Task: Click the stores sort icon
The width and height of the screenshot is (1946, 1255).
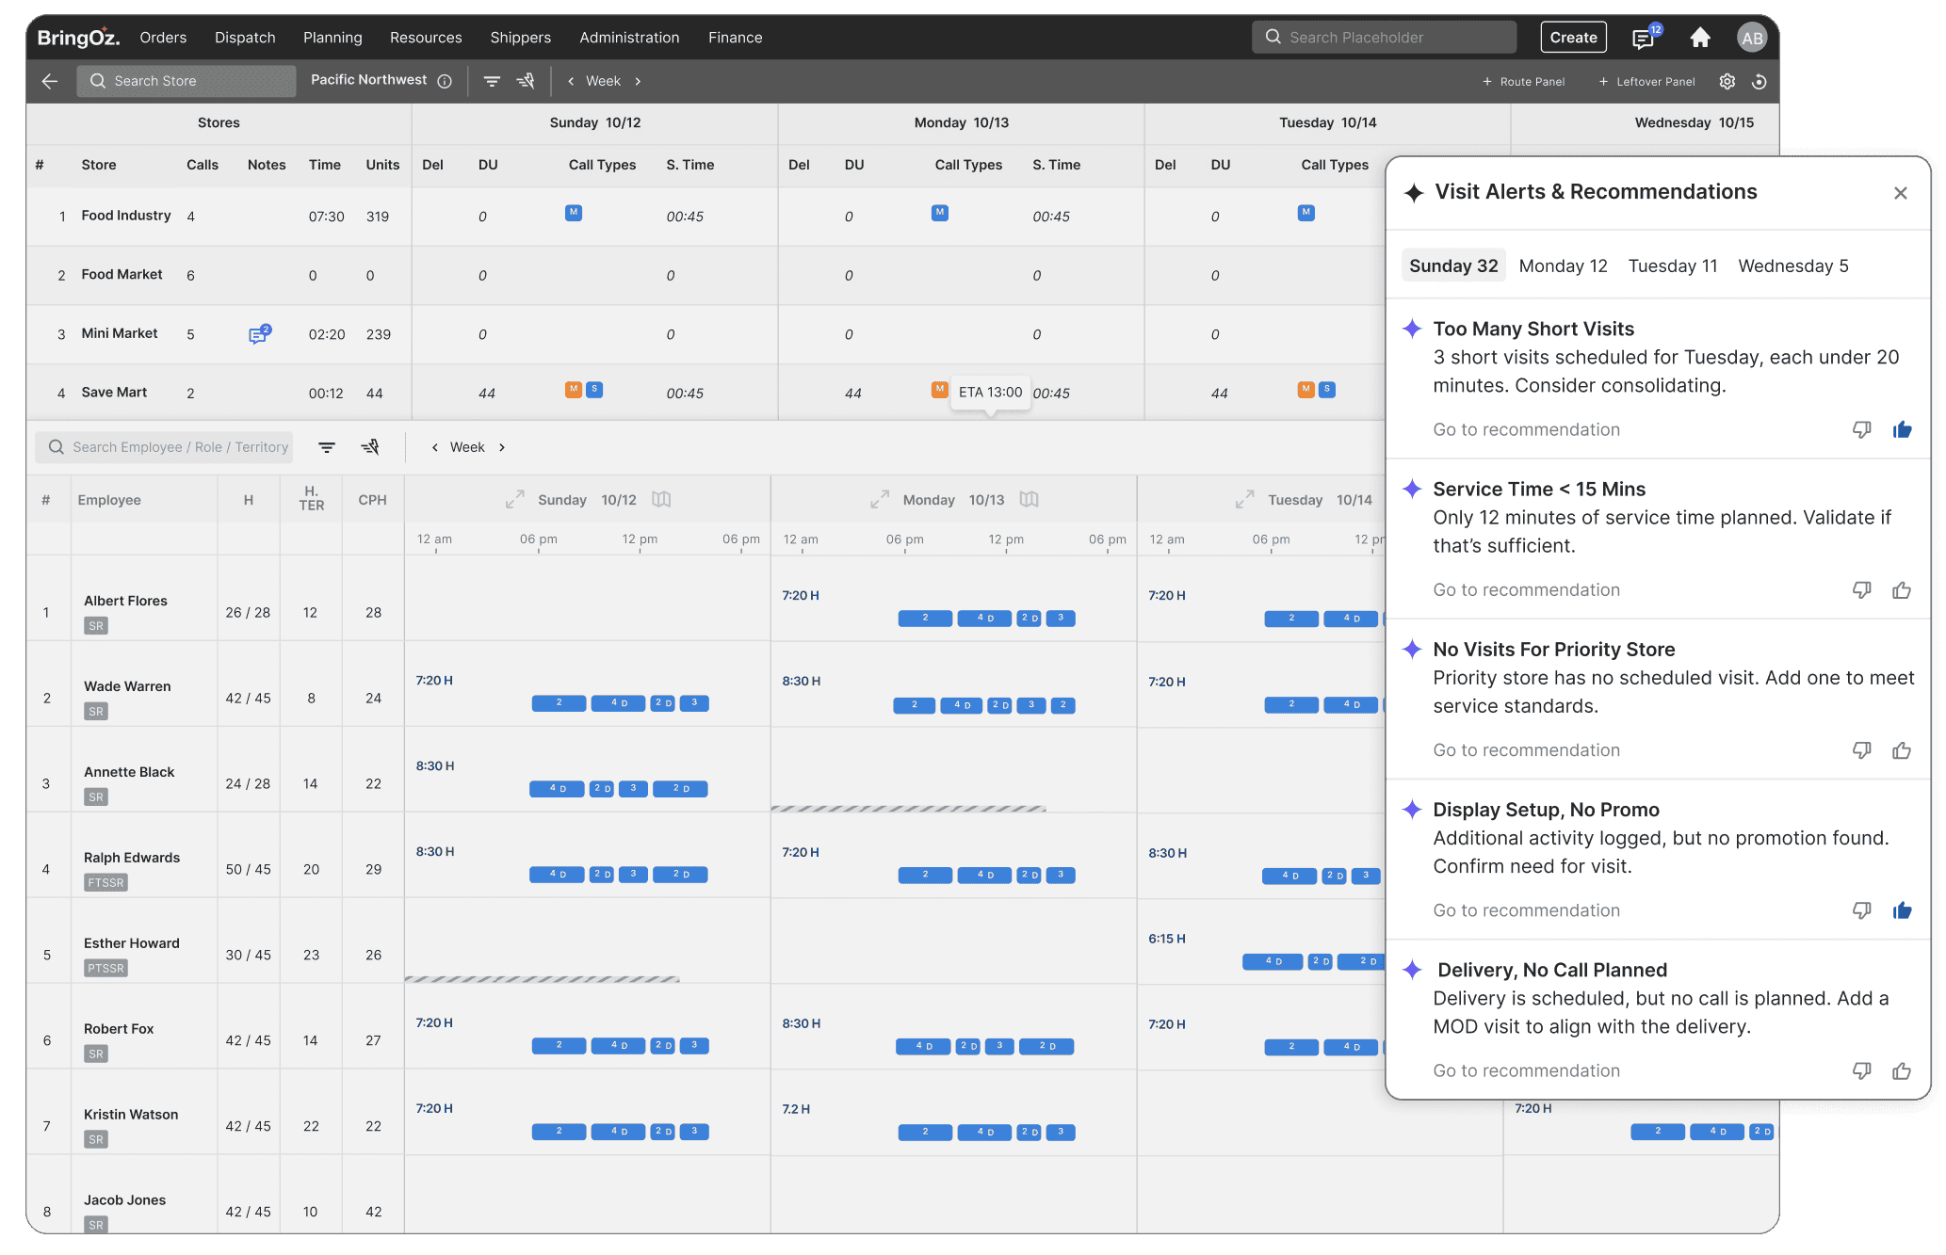Action: point(526,81)
